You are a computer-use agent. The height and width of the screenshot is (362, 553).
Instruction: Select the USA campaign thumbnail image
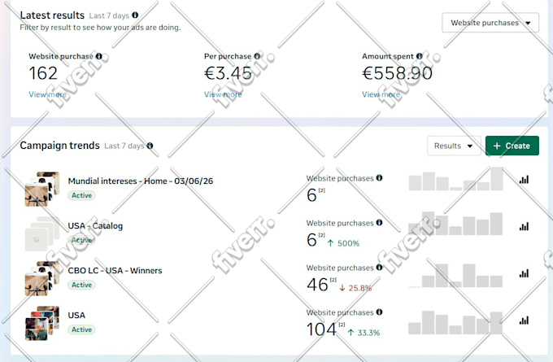42,323
